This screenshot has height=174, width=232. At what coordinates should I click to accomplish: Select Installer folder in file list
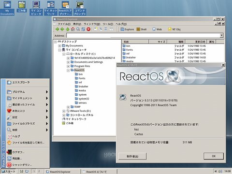click(x=129, y=58)
